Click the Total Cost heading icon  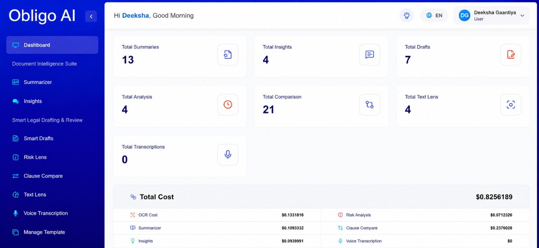(x=133, y=197)
